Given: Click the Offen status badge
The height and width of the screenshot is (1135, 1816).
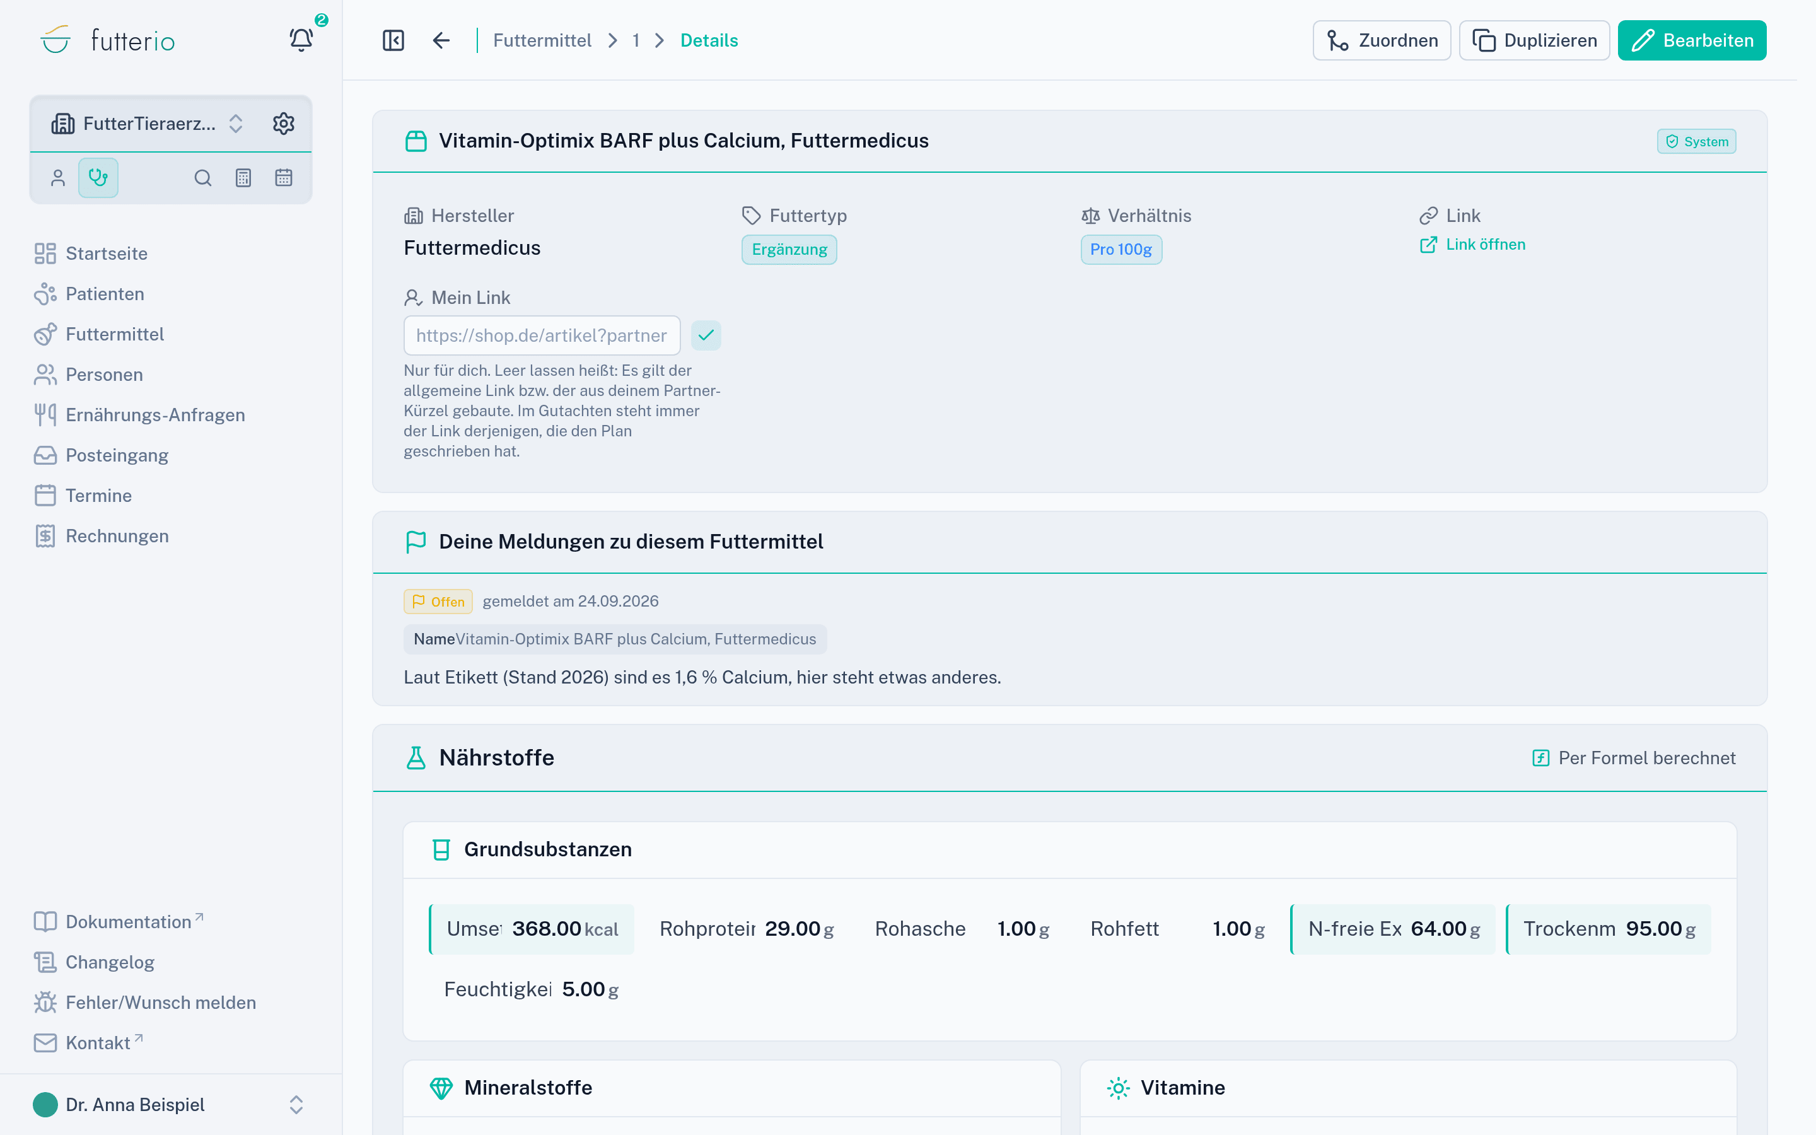Looking at the screenshot, I should pos(438,602).
